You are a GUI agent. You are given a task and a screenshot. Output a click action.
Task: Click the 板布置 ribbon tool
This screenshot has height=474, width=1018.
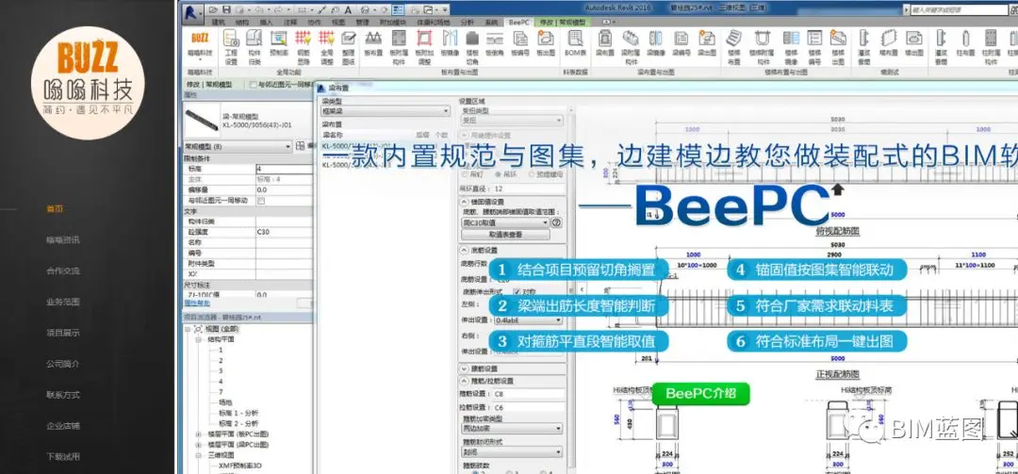pyautogui.click(x=373, y=42)
